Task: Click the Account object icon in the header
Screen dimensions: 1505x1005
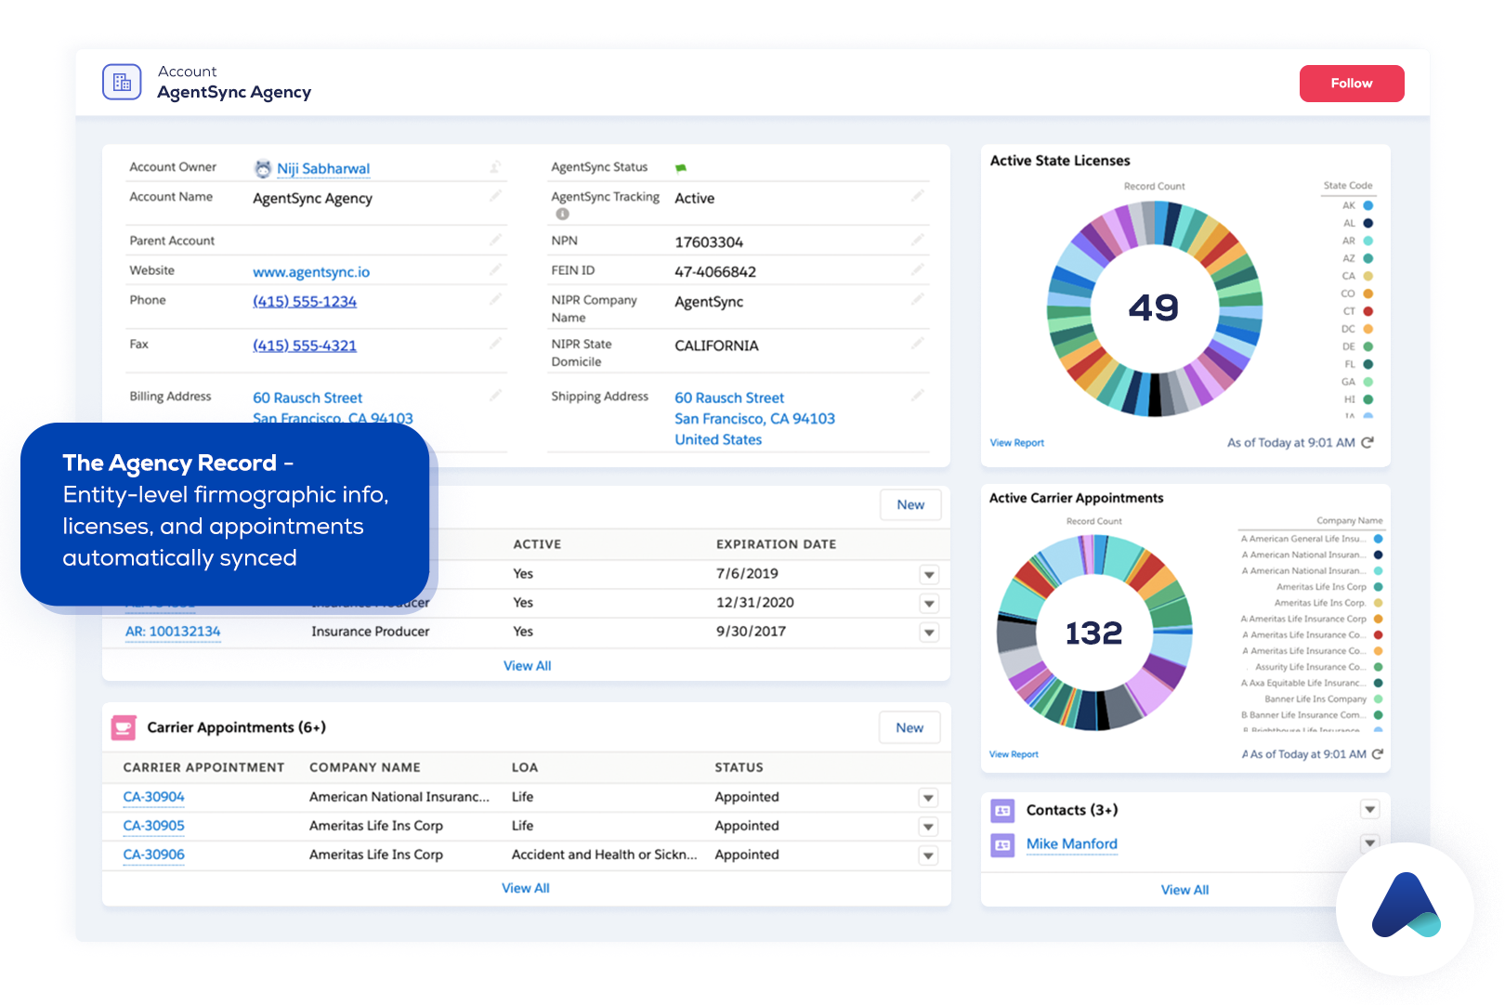Action: point(121,82)
